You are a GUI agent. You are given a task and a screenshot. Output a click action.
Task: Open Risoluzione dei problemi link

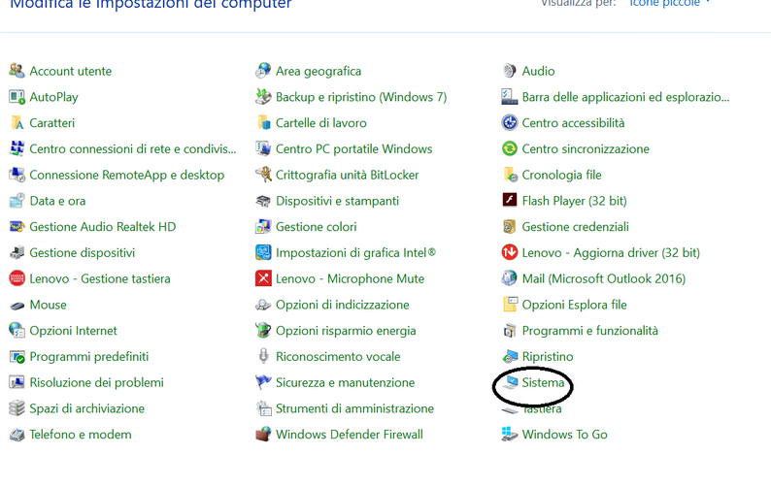pyautogui.click(x=96, y=383)
